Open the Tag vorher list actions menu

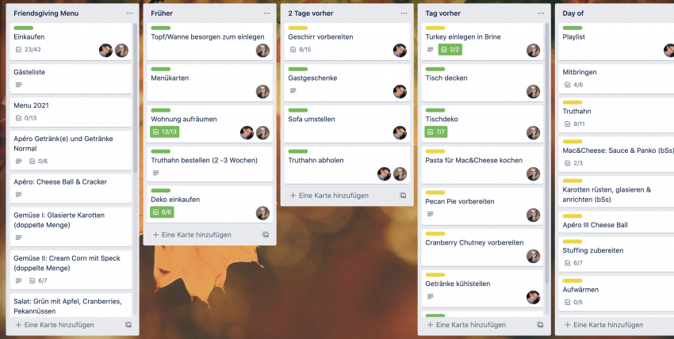(541, 13)
